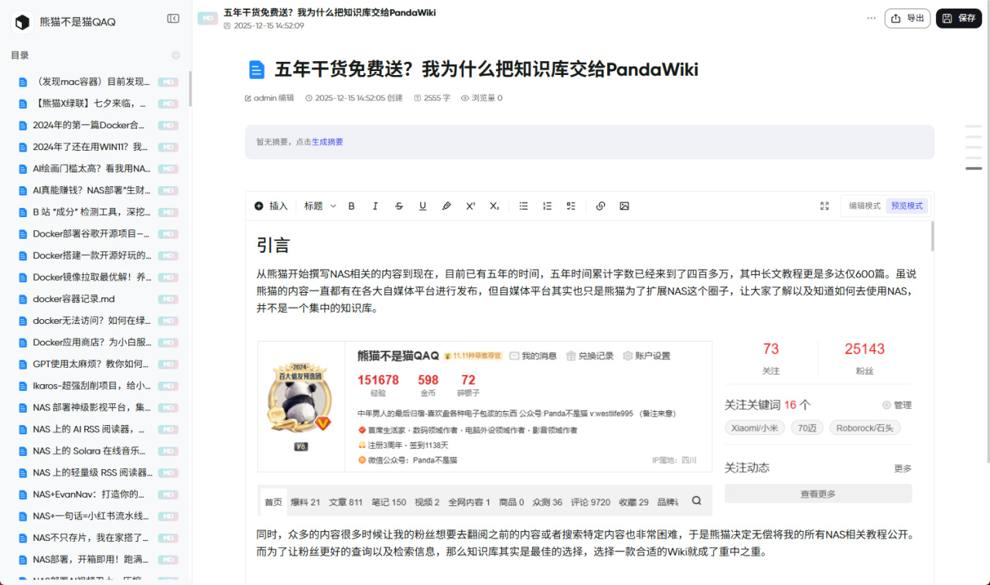Apply subscript formatting

pos(494,206)
